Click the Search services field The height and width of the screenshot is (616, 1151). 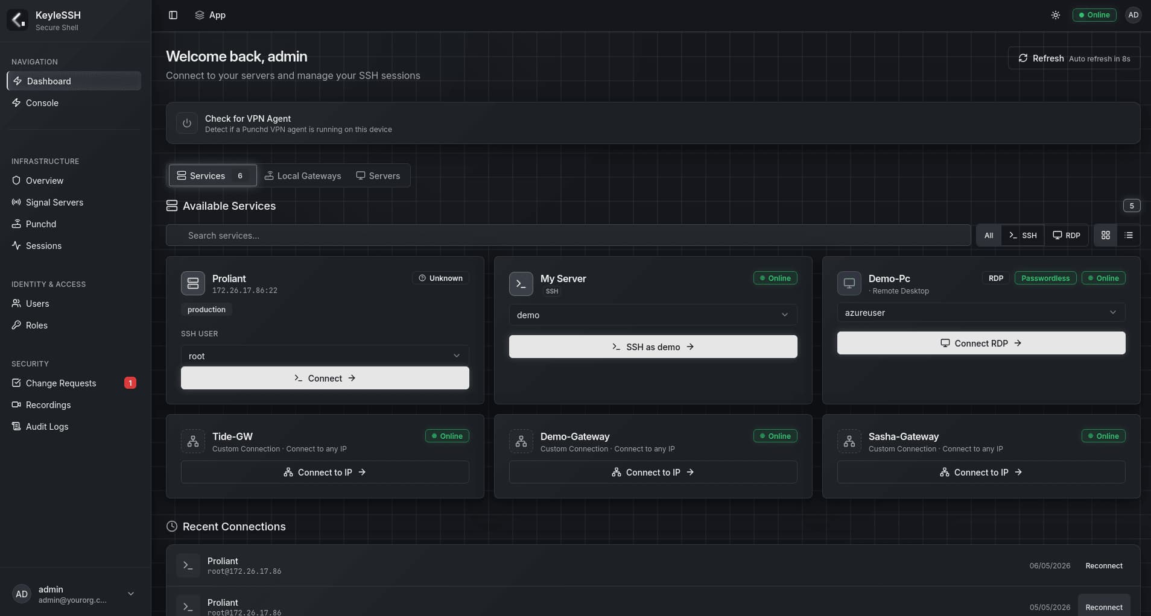coord(568,235)
